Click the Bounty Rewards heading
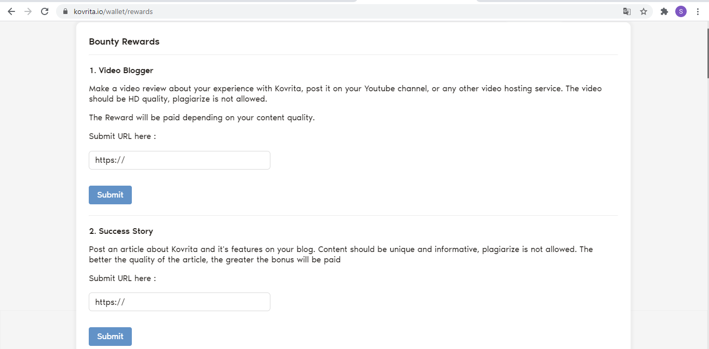This screenshot has height=349, width=709. [x=124, y=42]
